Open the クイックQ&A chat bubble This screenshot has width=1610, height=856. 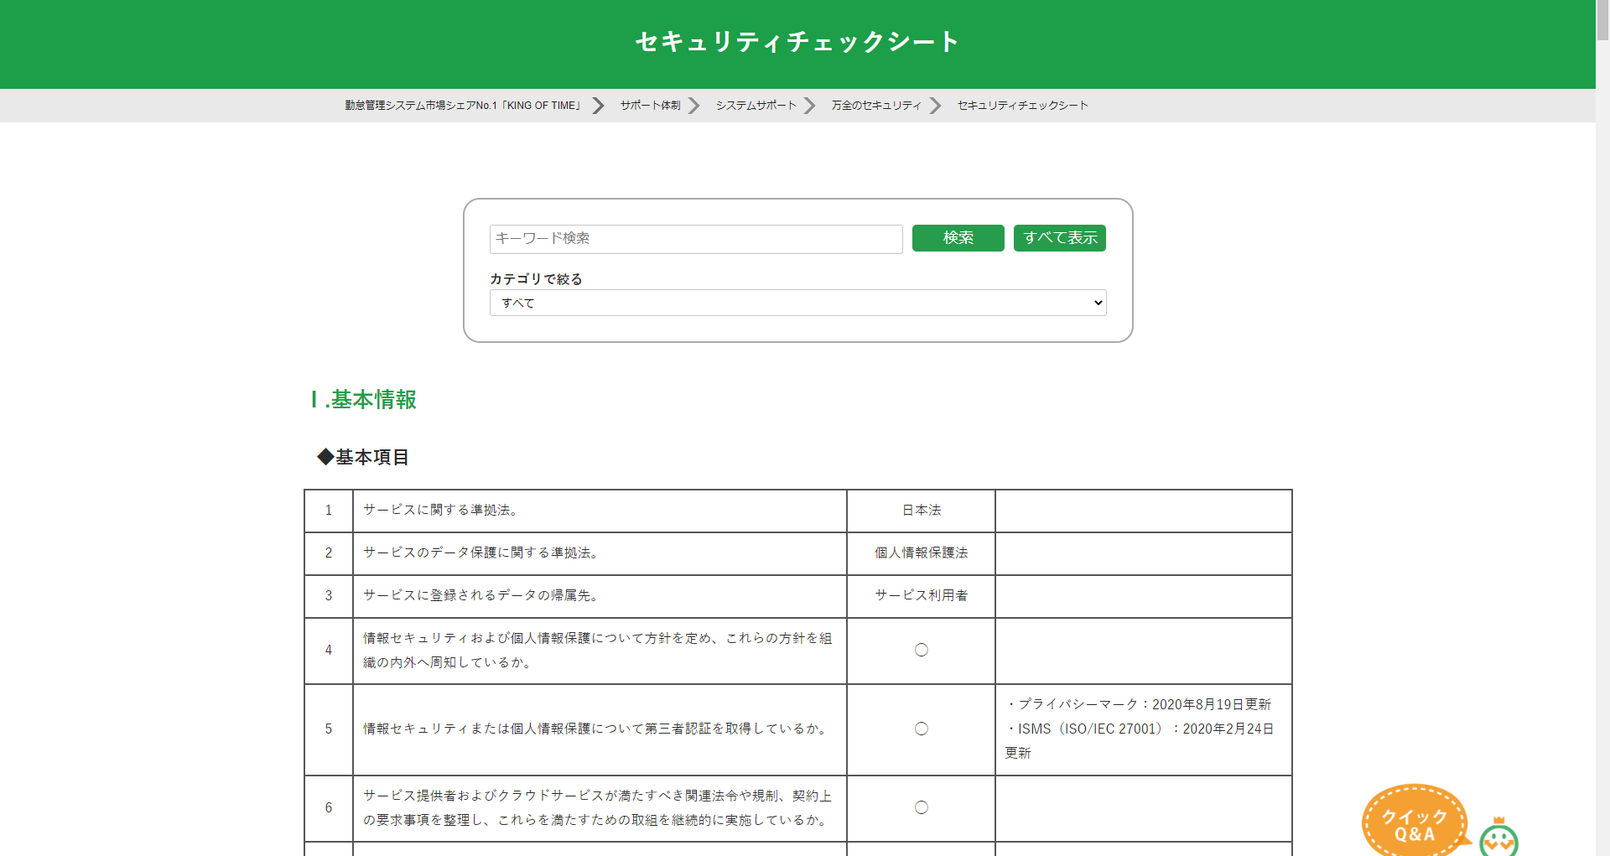tap(1415, 822)
